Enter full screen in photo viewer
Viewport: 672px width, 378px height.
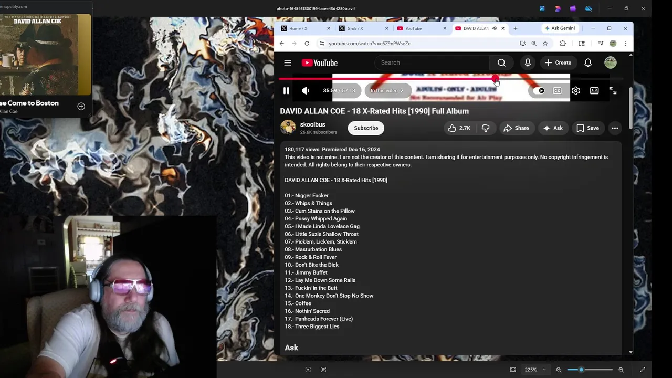coord(643,370)
